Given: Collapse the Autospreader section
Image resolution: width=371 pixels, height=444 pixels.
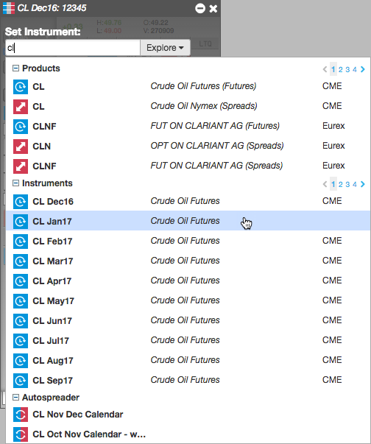Looking at the screenshot, I should click(x=16, y=398).
